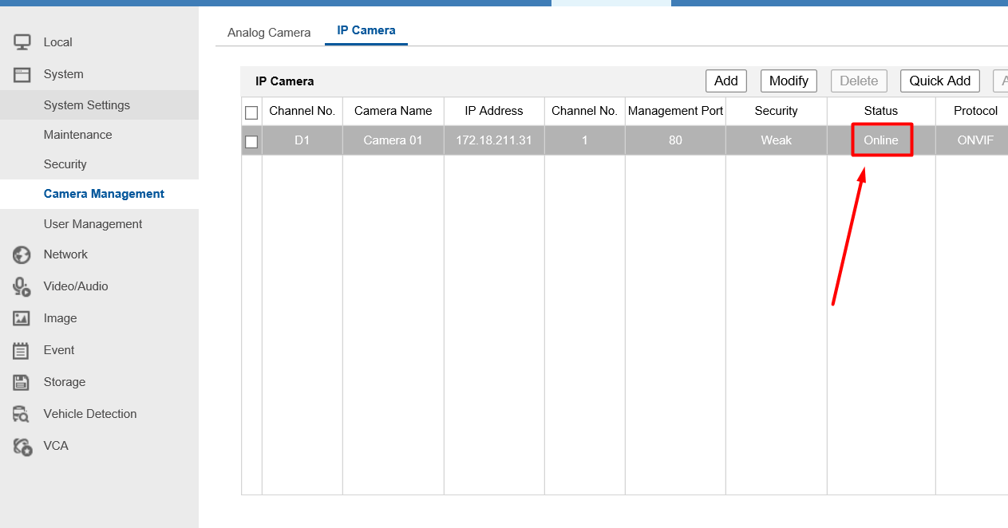Click the Status column header

[881, 111]
